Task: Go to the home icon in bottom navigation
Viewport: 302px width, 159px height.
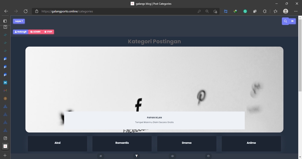Action: (x=101, y=156)
